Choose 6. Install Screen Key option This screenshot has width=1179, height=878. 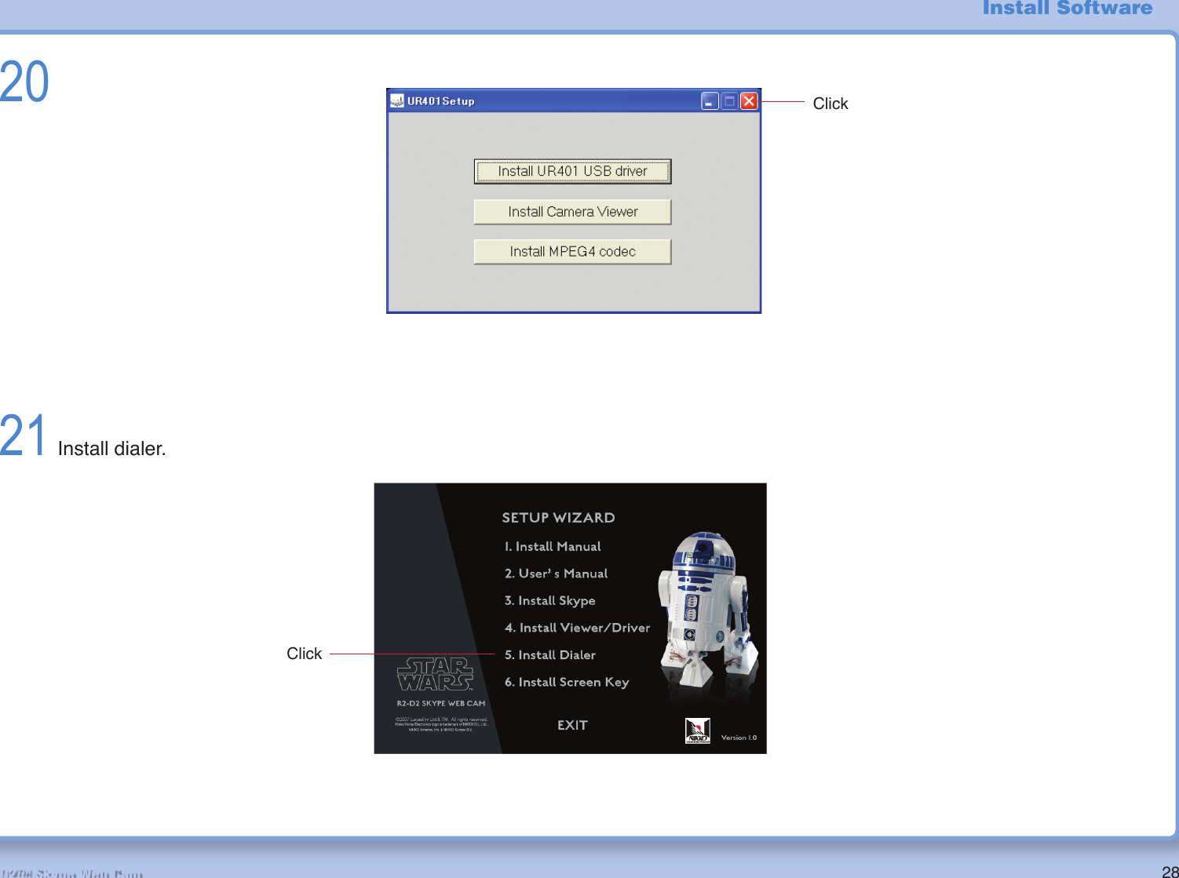(x=567, y=683)
